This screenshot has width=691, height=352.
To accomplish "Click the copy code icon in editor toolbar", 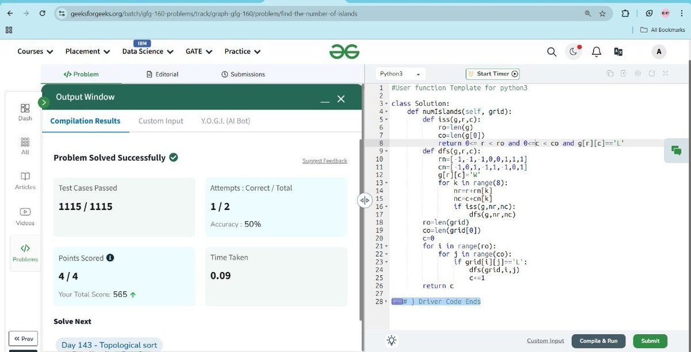I will [610, 74].
